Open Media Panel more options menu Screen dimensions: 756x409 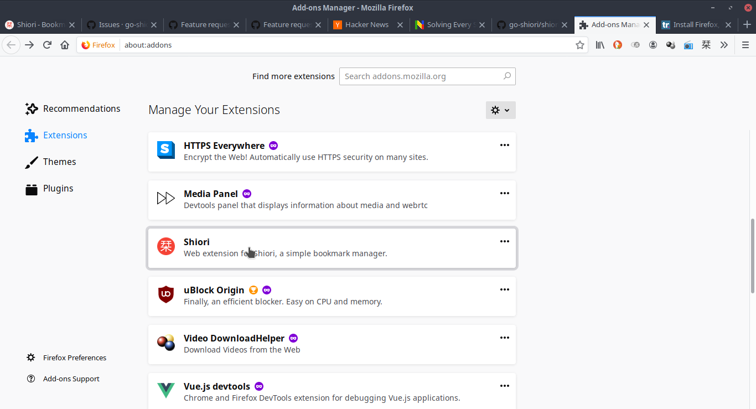tap(504, 193)
